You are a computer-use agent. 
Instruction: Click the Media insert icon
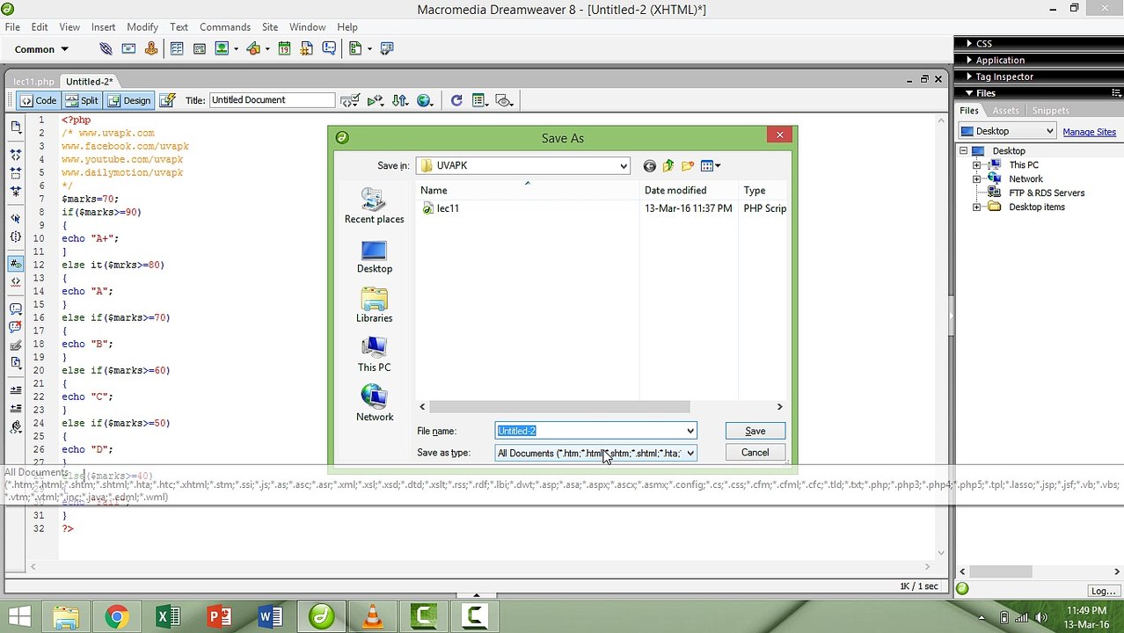(254, 48)
